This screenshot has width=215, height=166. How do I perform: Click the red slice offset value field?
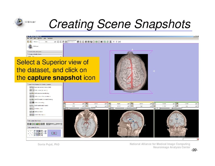(99, 108)
